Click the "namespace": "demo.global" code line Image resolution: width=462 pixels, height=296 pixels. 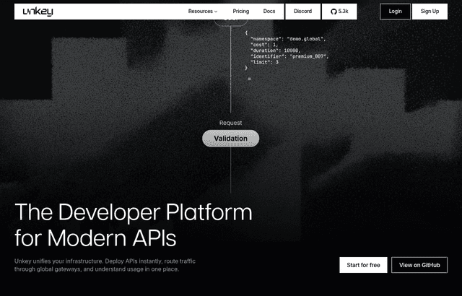288,39
